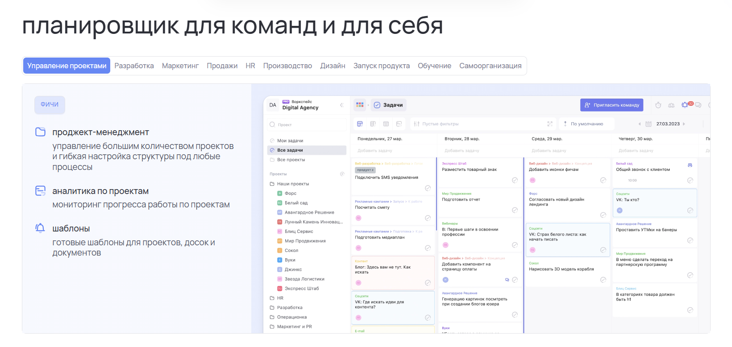The image size is (732, 347).
Task: Complete the 'Разместить товарный знак' task
Action: [x=515, y=180]
